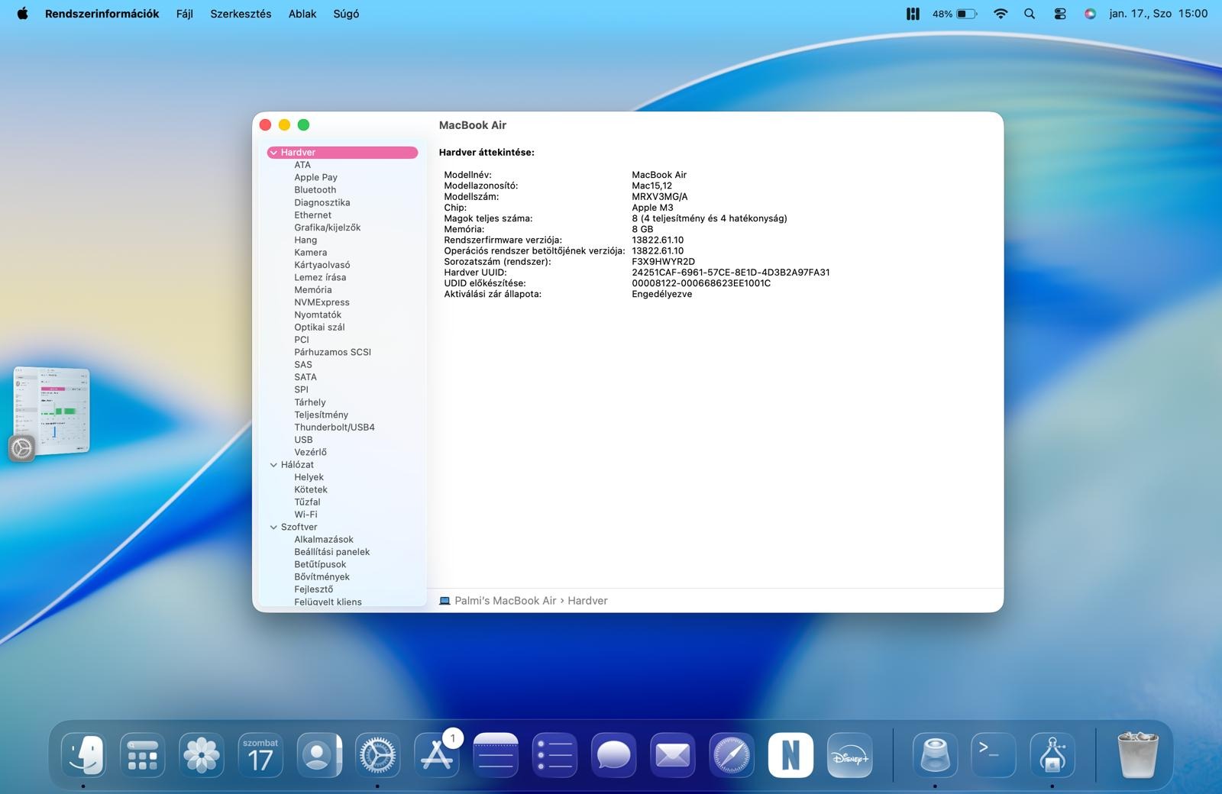Open the Rendszerinformációk app menu
Image resolution: width=1222 pixels, height=794 pixels.
[x=102, y=14]
